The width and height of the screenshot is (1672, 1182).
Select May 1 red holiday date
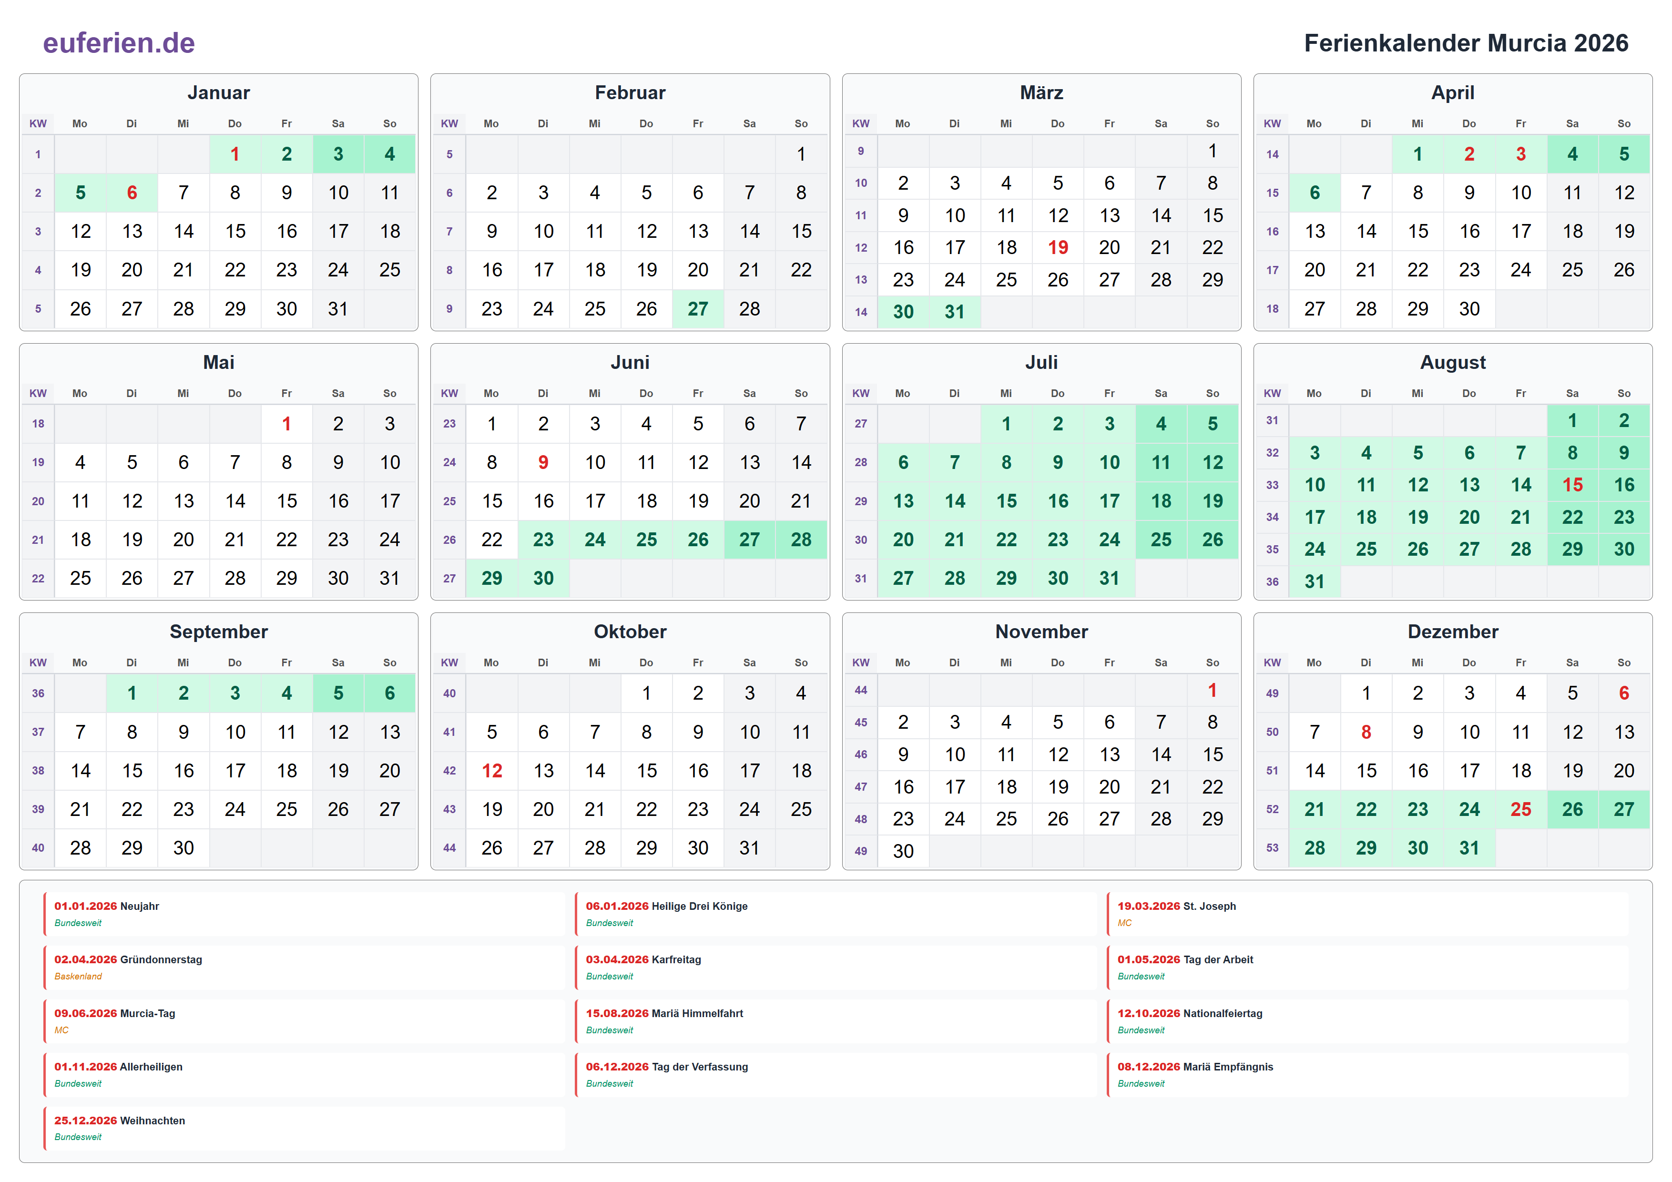point(286,424)
